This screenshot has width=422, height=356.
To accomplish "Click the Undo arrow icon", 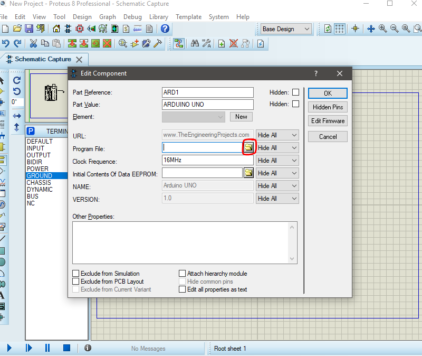I will pos(5,43).
